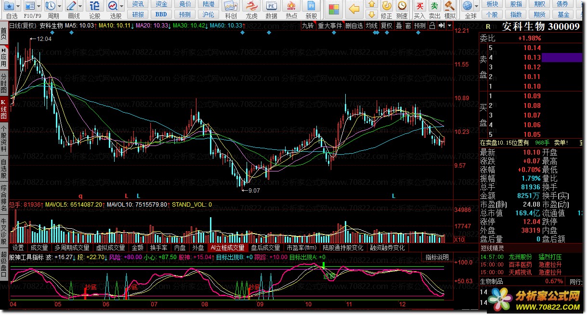Click the 期货 futures button

click(x=539, y=14)
